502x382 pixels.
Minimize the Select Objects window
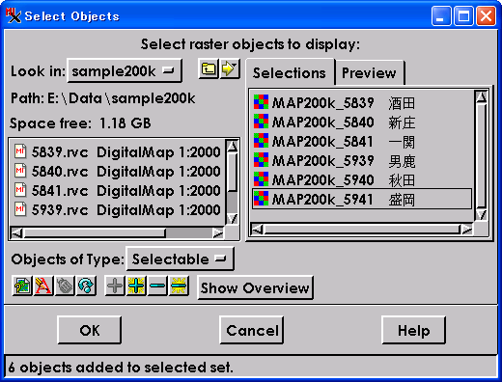(441, 15)
